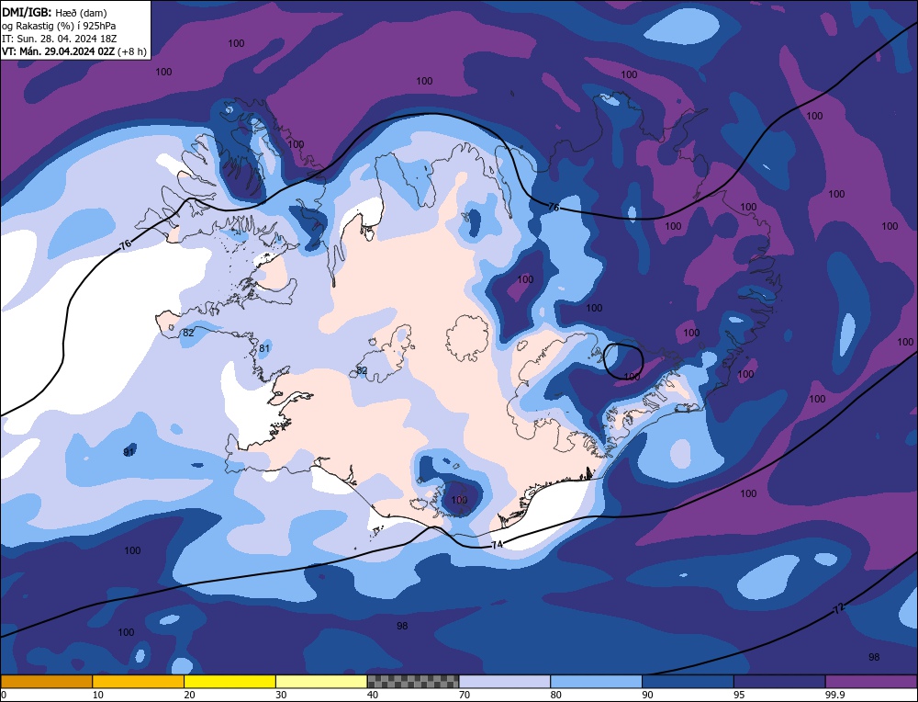Click the 'IT: Sun. 28. 04. 2024 18Z' line

(59, 39)
